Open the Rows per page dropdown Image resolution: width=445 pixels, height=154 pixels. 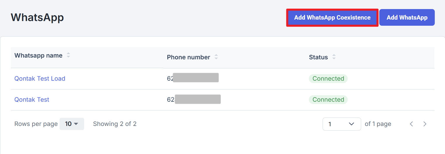(72, 124)
